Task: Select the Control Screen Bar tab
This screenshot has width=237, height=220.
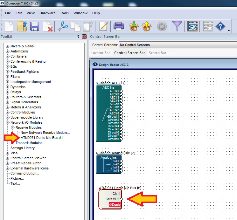Action: [129, 53]
